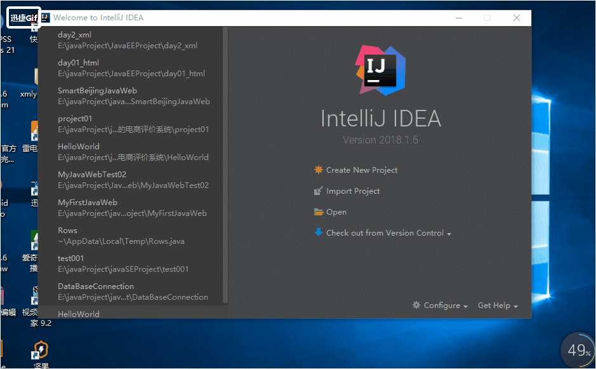Click Version 2018.1.6 text
Image resolution: width=596 pixels, height=369 pixels.
click(x=380, y=140)
